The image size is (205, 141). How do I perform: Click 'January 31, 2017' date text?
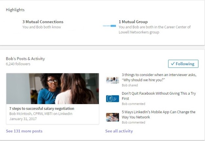pyautogui.click(x=23, y=119)
